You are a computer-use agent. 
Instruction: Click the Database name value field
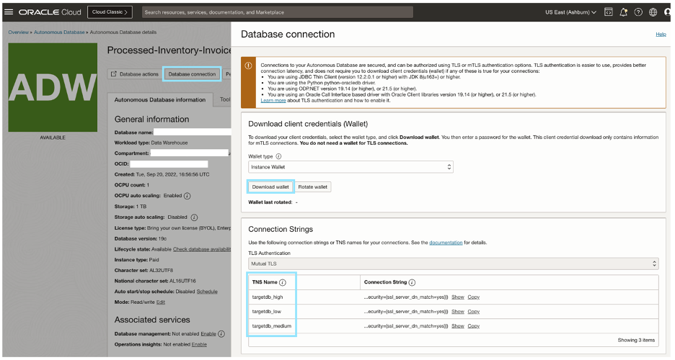pyautogui.click(x=193, y=132)
